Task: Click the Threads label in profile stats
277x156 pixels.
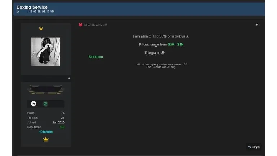Action: [32, 118]
